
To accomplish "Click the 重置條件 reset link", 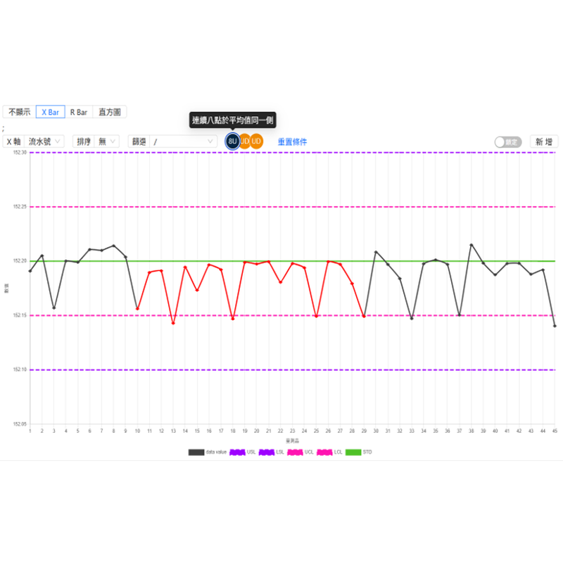I will 292,141.
